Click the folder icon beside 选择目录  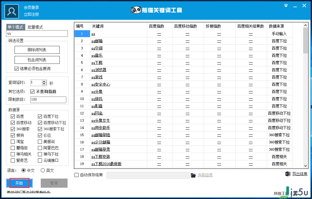tap(193, 175)
